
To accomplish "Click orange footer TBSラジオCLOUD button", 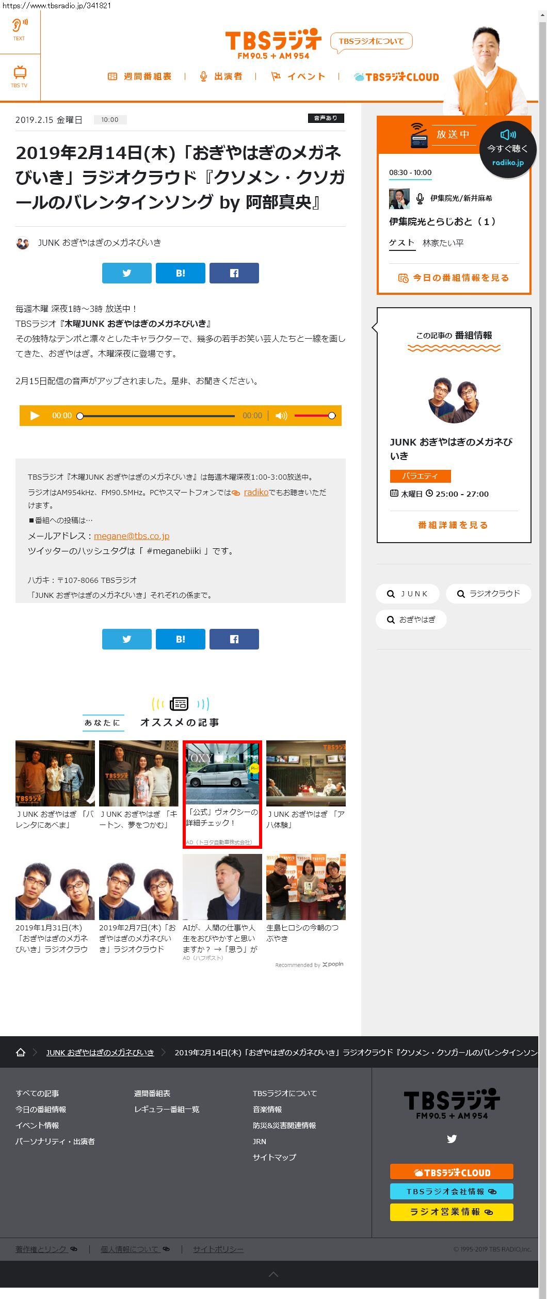I will coord(452,1171).
